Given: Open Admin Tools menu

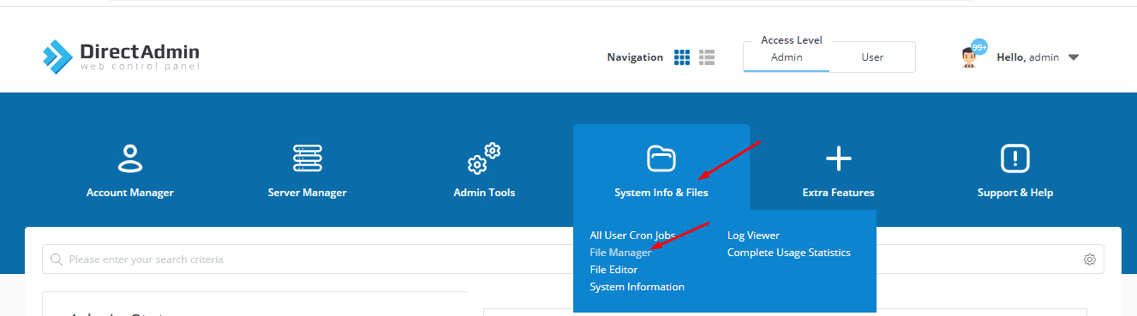Looking at the screenshot, I should pos(484,170).
